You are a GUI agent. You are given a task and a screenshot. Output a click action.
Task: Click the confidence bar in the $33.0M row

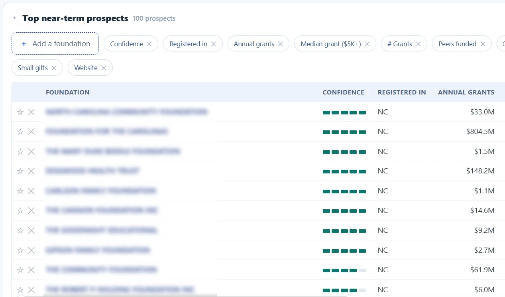pyautogui.click(x=344, y=112)
